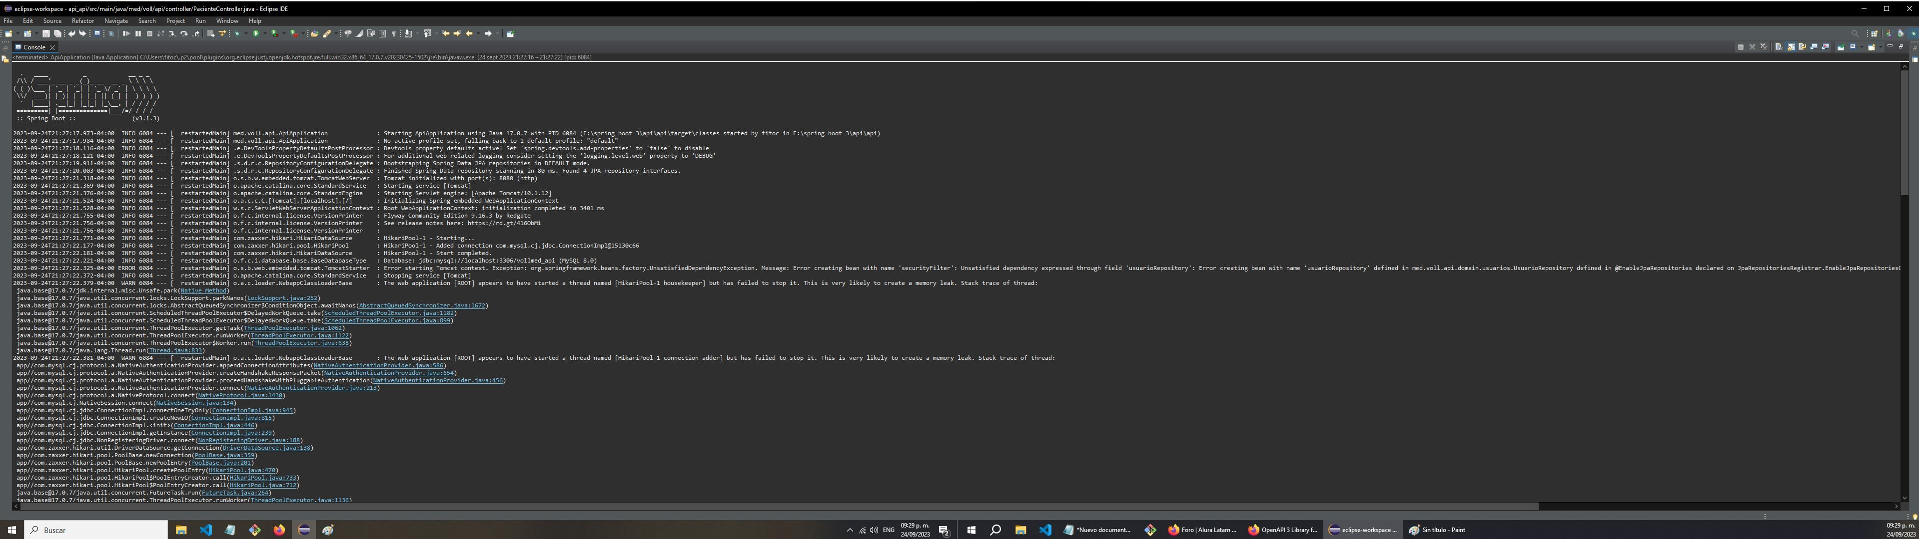Click the Step Return icon
The height and width of the screenshot is (539, 1919).
196,33
